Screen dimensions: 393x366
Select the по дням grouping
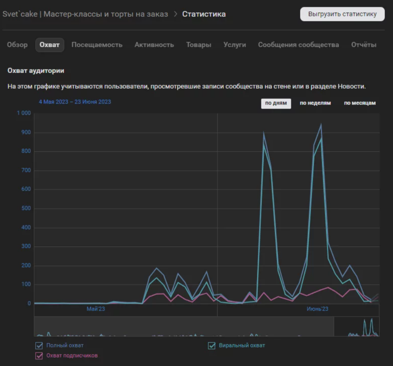(x=276, y=103)
